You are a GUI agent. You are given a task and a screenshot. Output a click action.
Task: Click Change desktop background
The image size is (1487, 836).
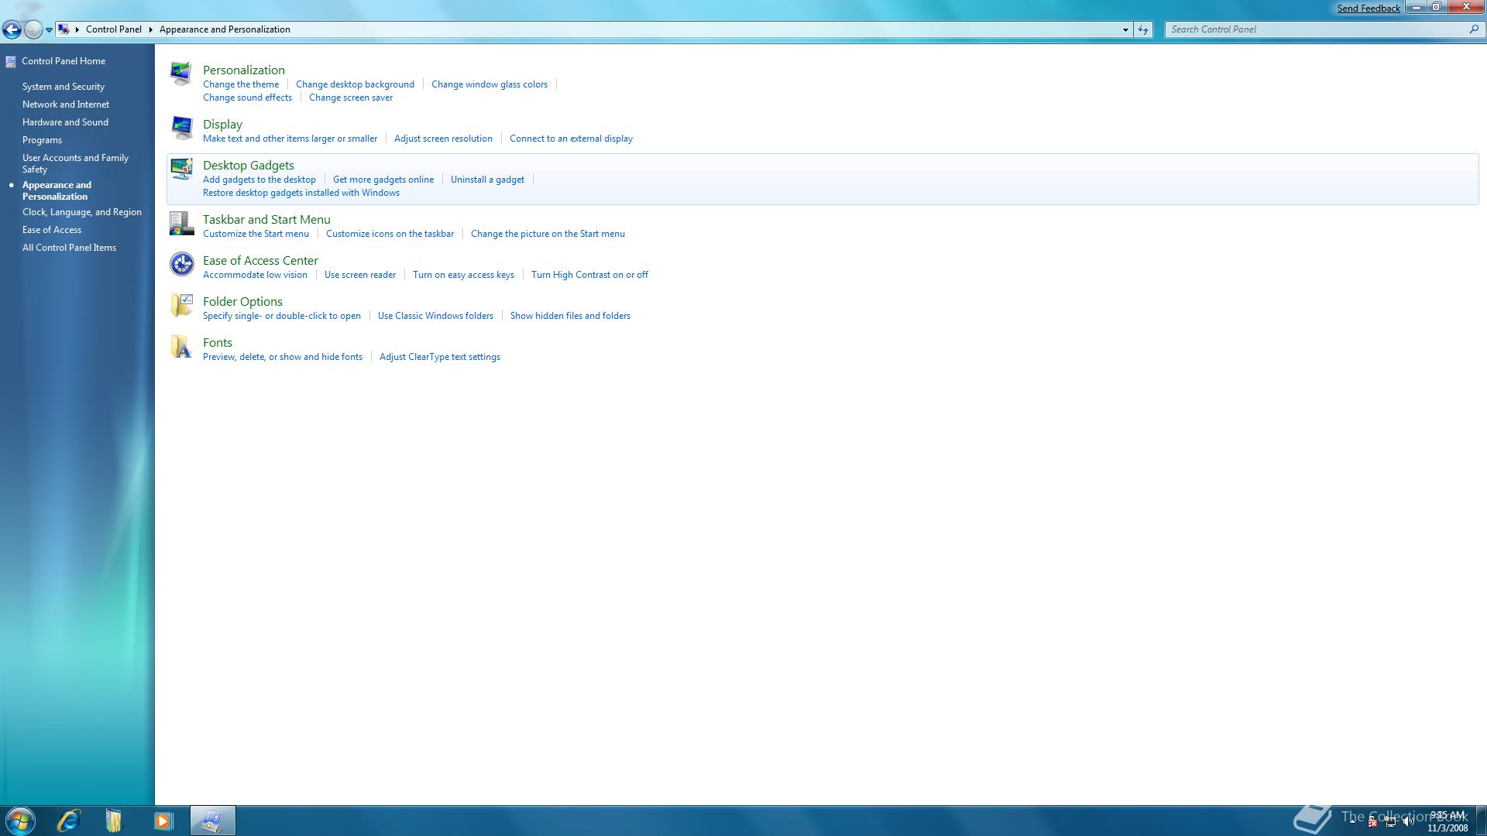coord(355,84)
